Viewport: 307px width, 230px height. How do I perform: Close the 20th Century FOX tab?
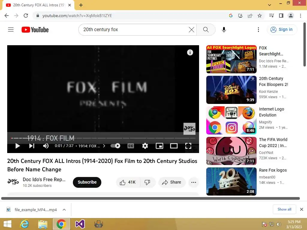coord(70,5)
